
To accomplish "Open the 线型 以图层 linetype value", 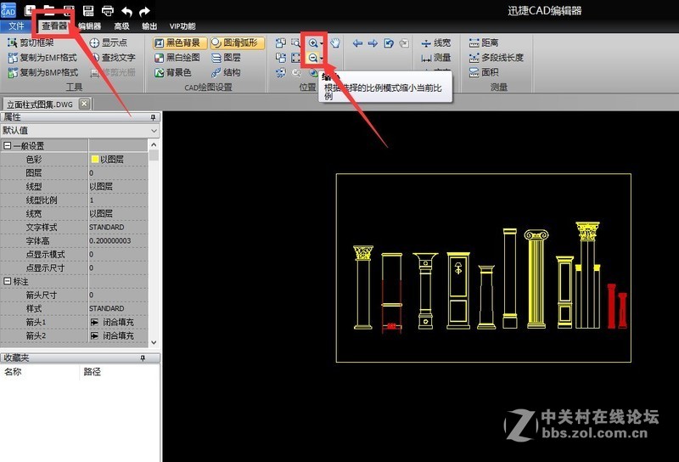I will 118,186.
